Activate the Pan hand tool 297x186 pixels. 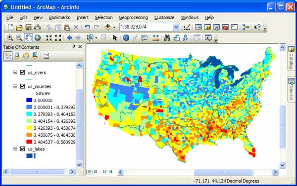28,38
